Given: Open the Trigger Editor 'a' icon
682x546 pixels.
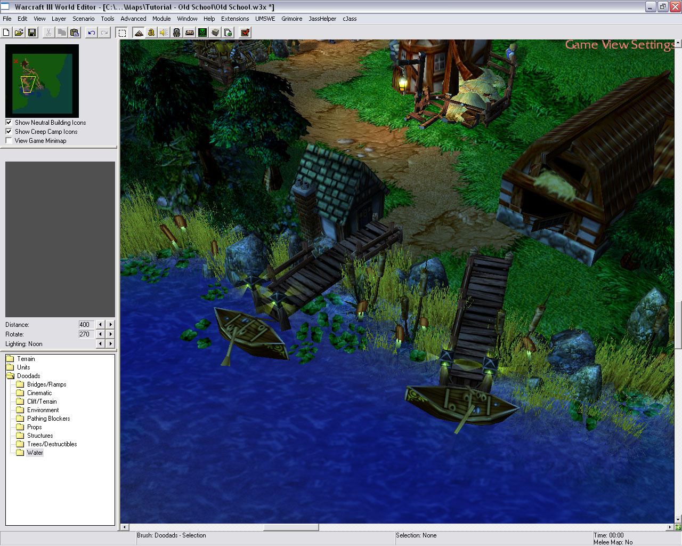Looking at the screenshot, I should [151, 33].
